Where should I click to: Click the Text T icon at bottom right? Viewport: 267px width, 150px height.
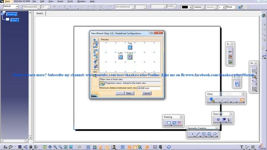click(x=242, y=147)
